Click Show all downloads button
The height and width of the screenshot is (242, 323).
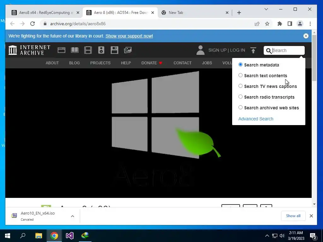(x=293, y=216)
